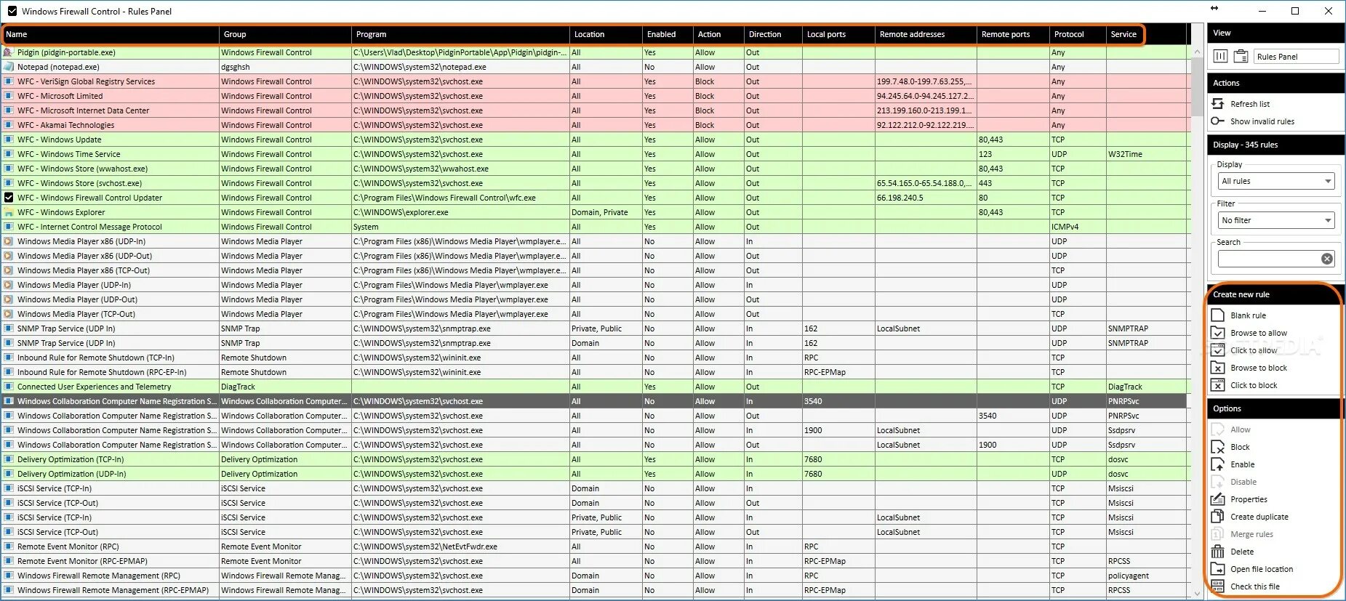This screenshot has height=601, width=1346.
Task: Click Create duplicate option
Action: tap(1259, 517)
